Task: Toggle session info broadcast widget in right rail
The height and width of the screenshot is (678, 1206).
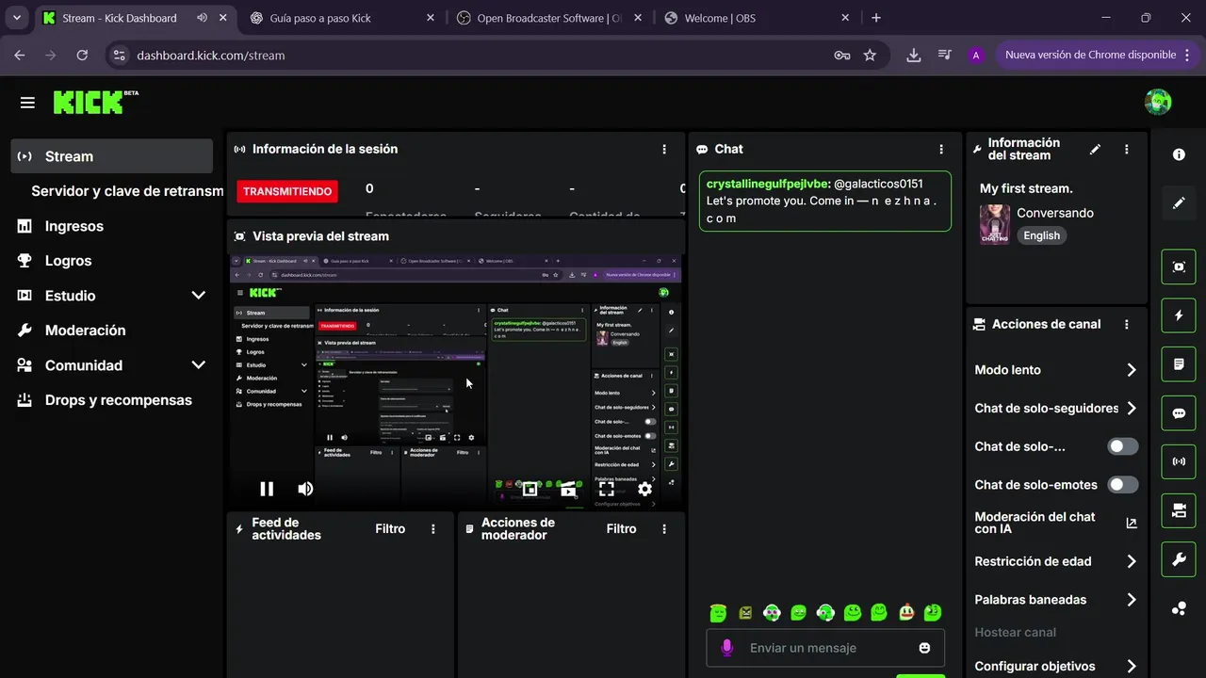Action: 1179,461
